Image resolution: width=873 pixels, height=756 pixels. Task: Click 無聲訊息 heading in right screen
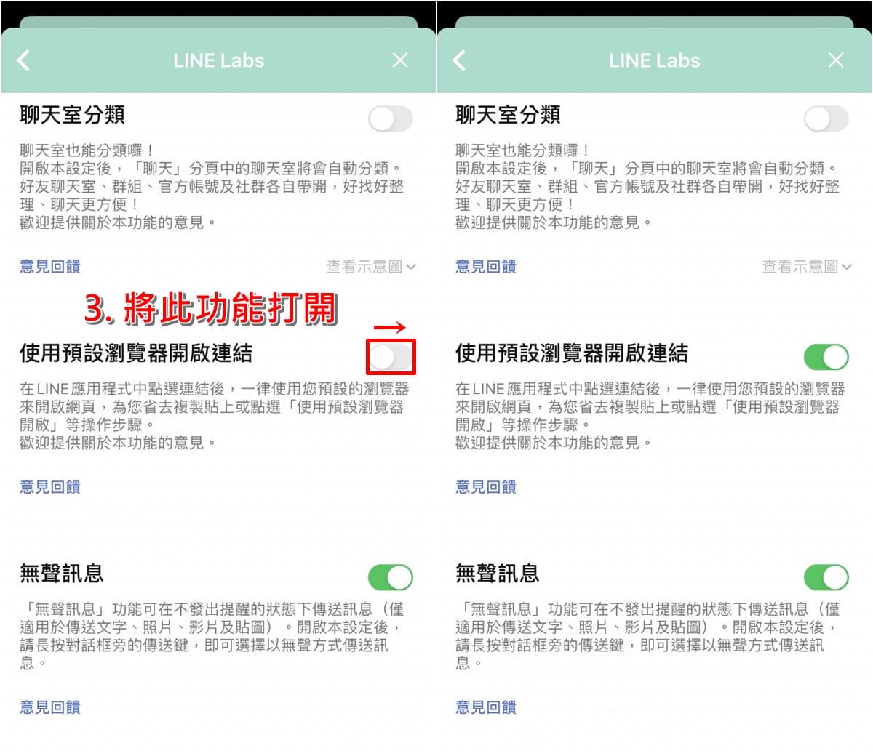(498, 574)
